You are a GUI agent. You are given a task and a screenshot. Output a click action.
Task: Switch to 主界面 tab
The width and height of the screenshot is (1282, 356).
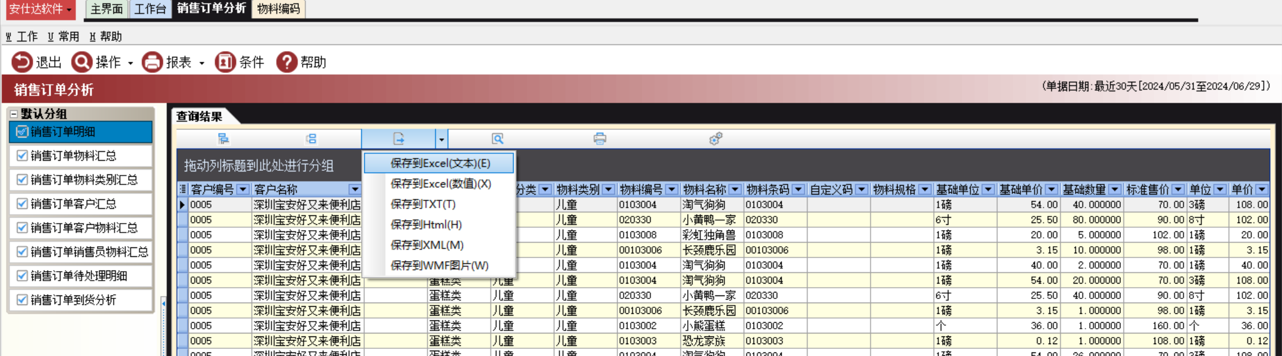(106, 9)
